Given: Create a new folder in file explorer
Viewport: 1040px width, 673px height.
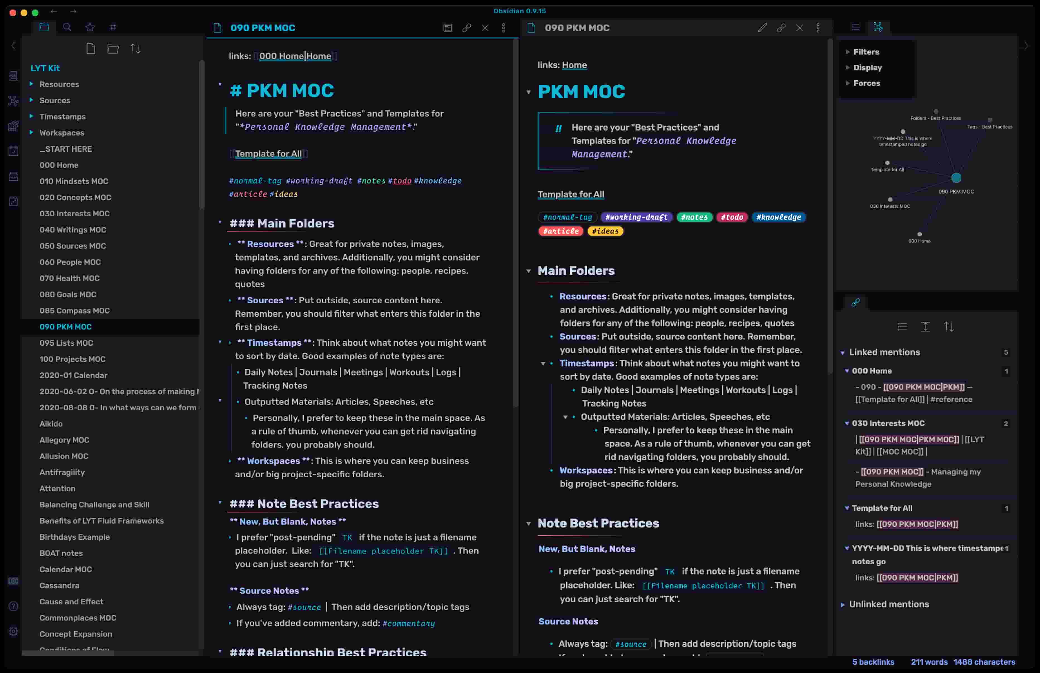Looking at the screenshot, I should tap(113, 49).
